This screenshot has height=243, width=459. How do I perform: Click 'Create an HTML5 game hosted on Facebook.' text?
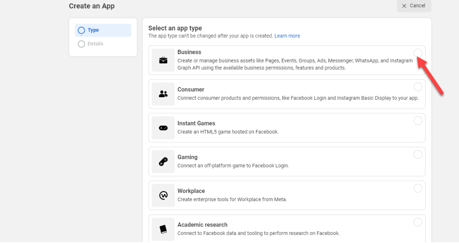point(228,132)
